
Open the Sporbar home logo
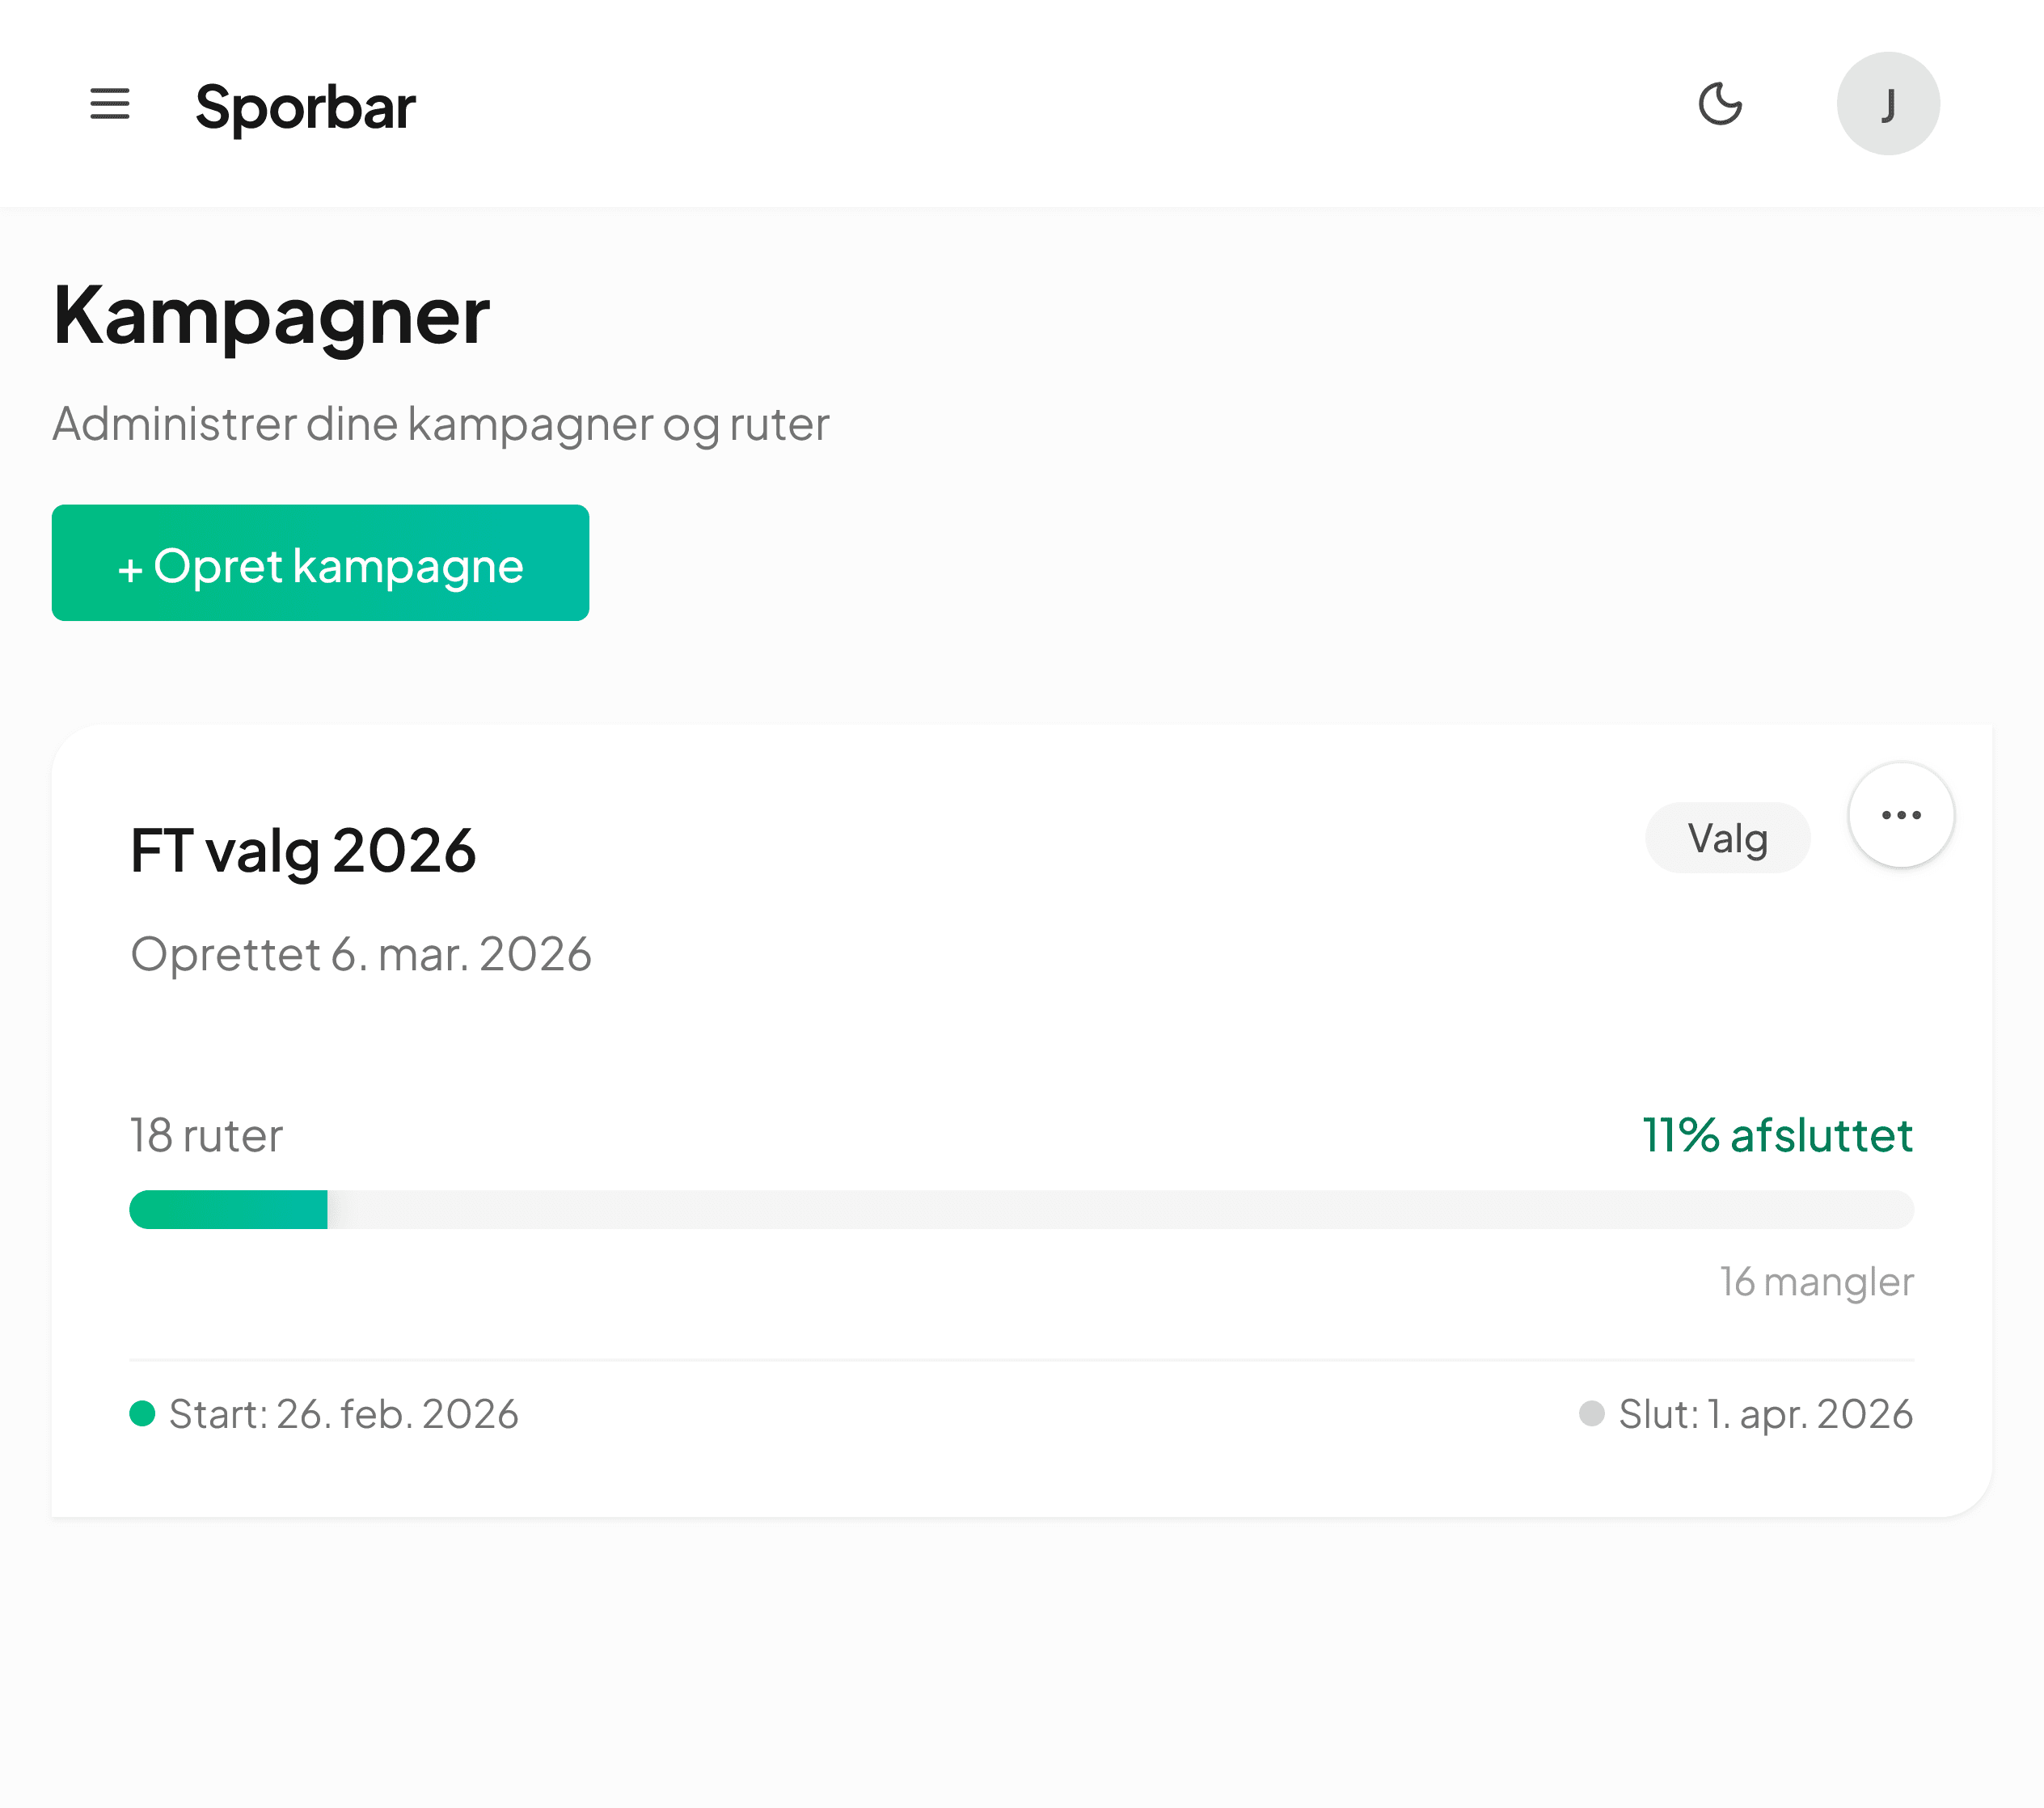[305, 107]
